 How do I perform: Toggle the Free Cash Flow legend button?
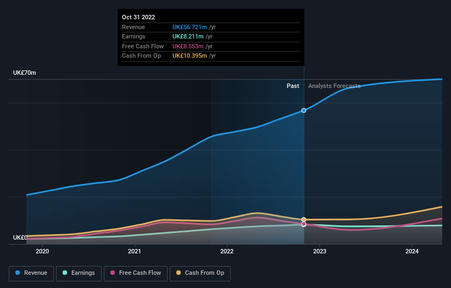point(136,273)
